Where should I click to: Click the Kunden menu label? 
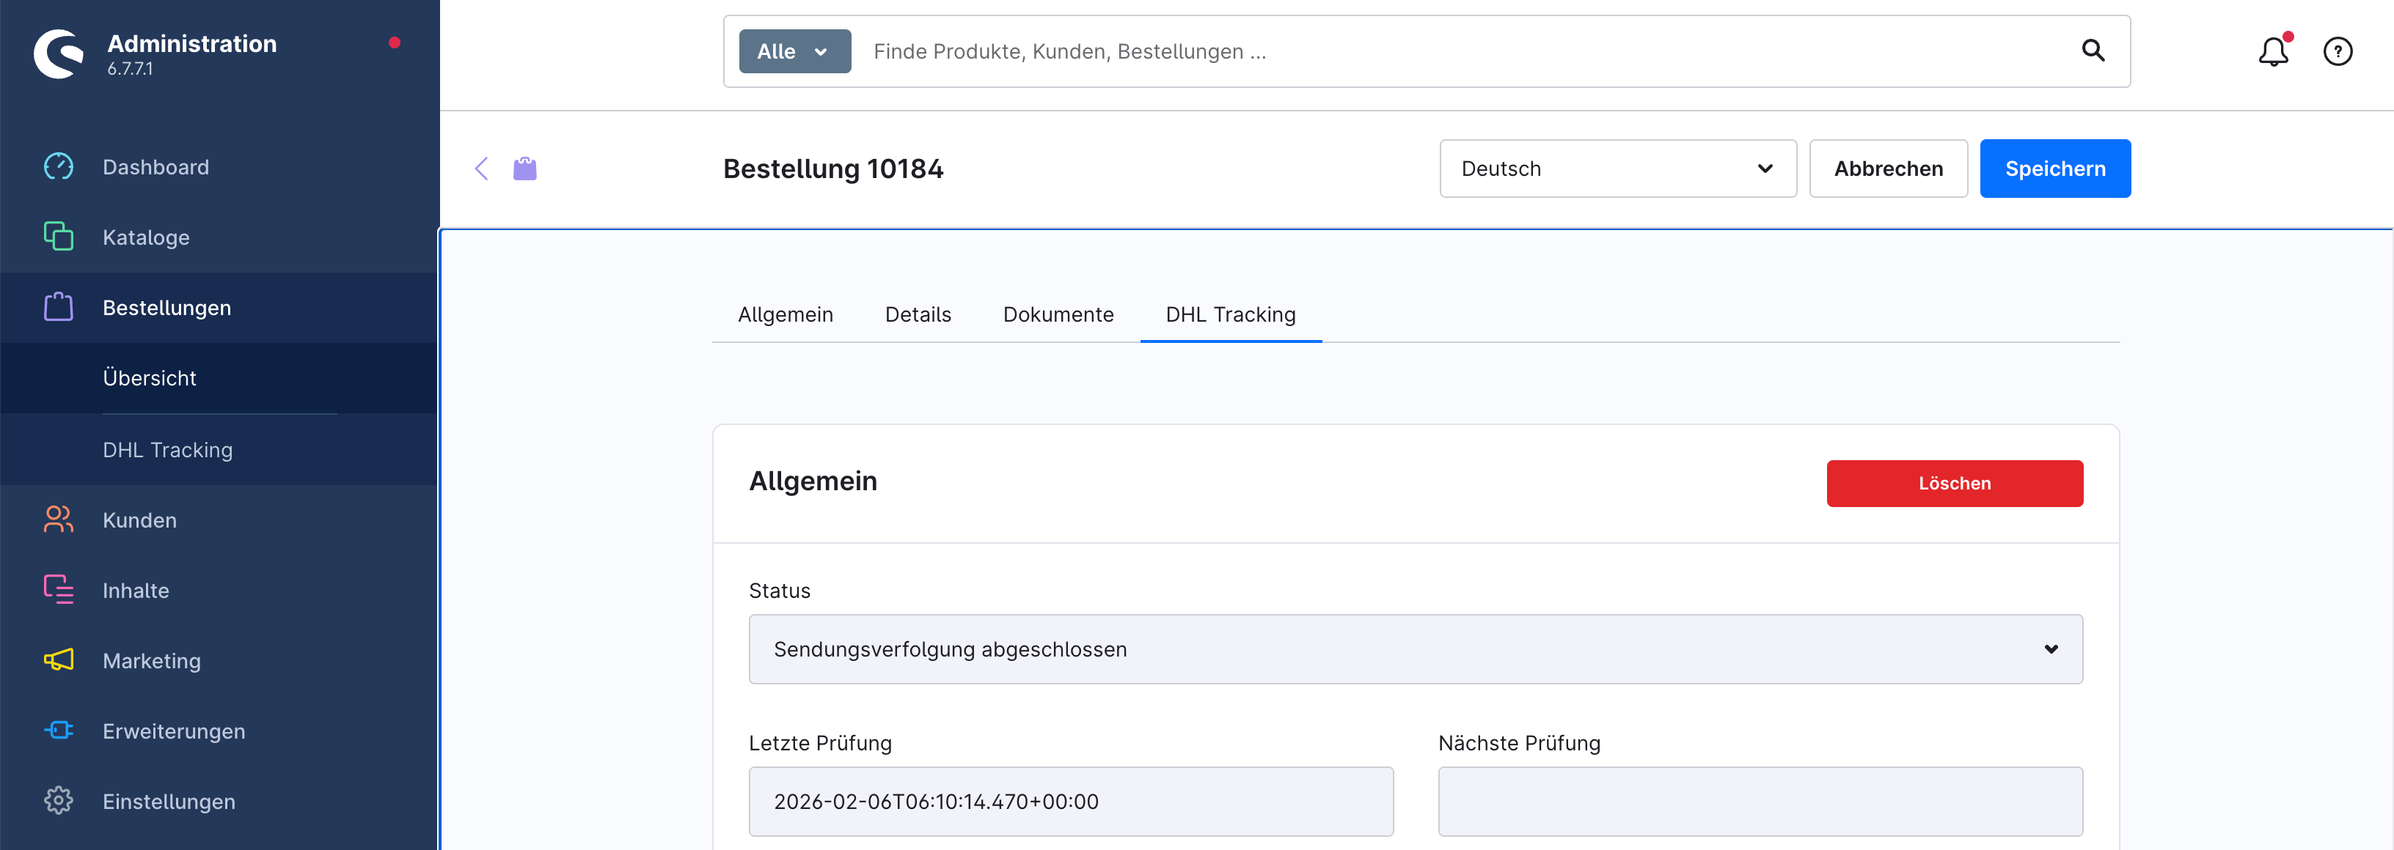click(x=139, y=520)
